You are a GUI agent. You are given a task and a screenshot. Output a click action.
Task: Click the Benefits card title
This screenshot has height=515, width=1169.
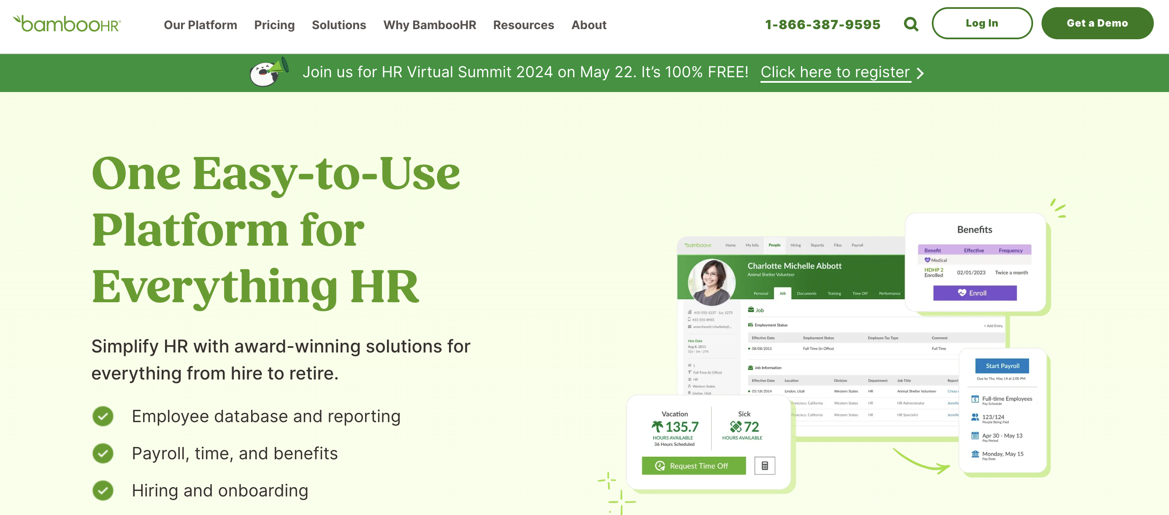point(974,230)
